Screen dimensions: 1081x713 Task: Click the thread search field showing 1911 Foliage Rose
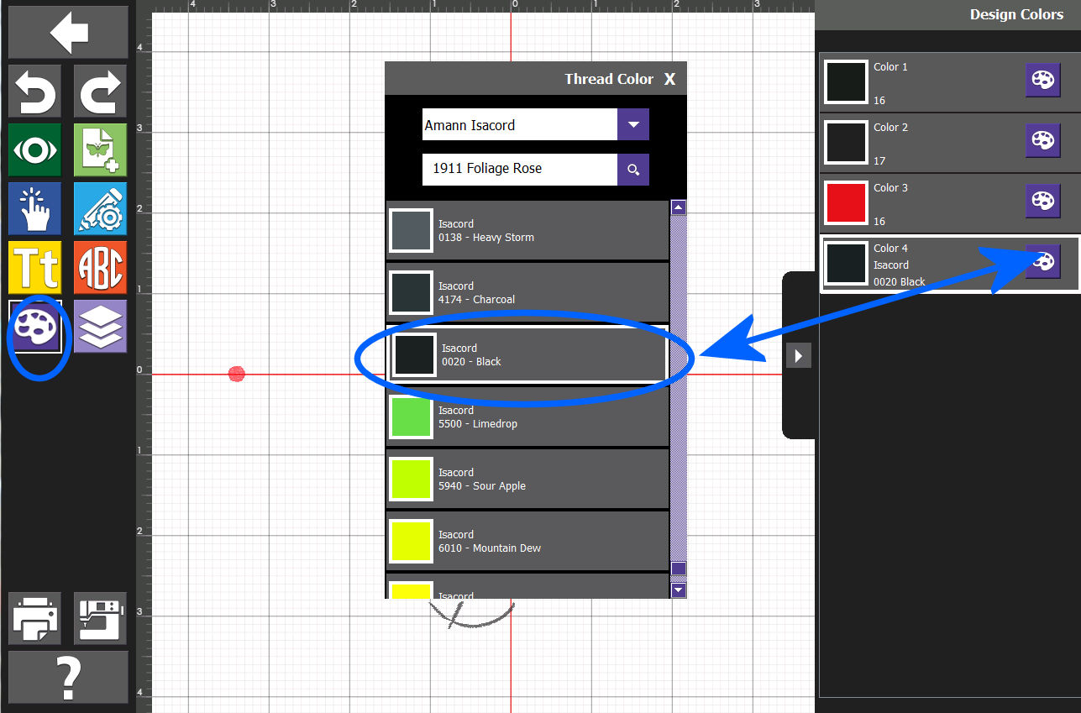520,169
